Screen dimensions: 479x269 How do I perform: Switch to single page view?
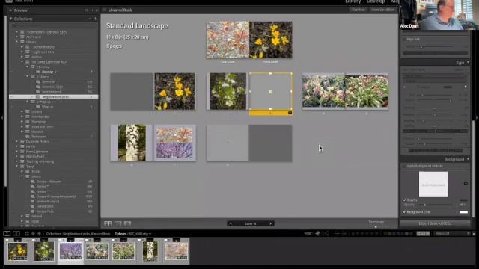click(x=128, y=224)
